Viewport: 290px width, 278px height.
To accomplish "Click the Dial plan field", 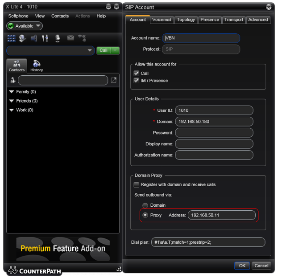I will point(208,242).
